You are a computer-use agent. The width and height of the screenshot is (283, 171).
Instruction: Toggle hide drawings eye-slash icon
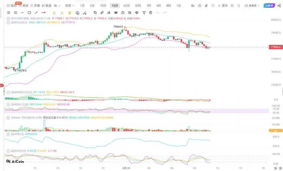137,13
